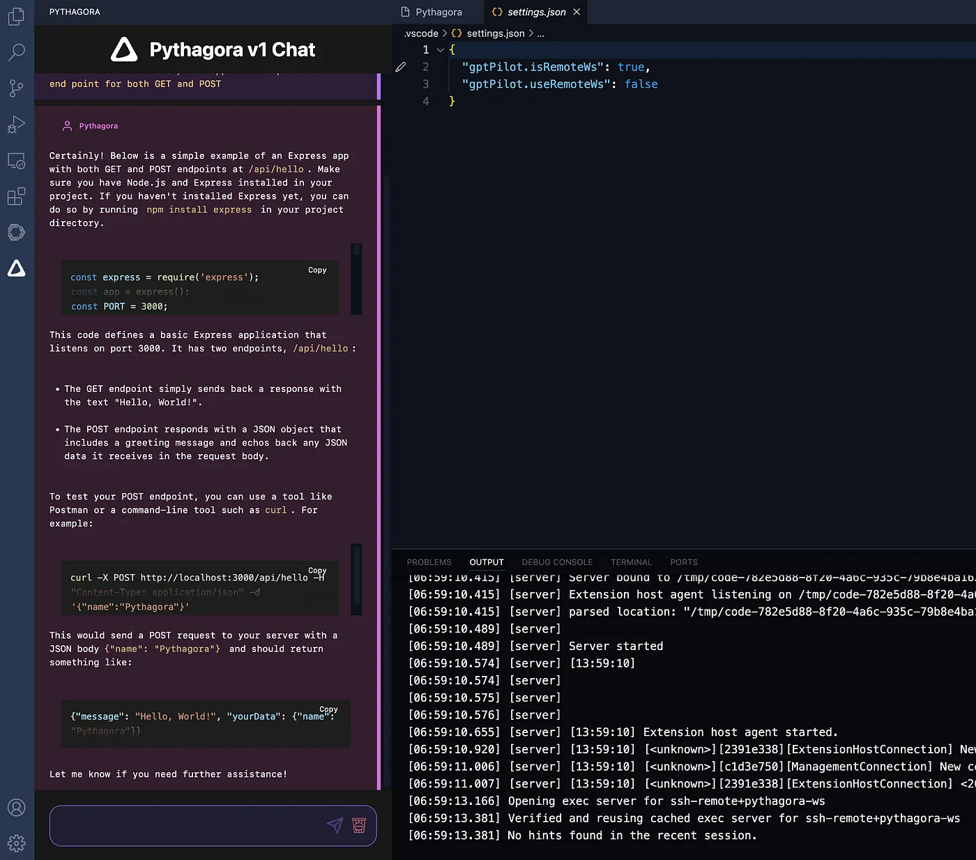This screenshot has height=860, width=976.
Task: Click the pencil edit icon beside line 2
Action: click(x=401, y=67)
